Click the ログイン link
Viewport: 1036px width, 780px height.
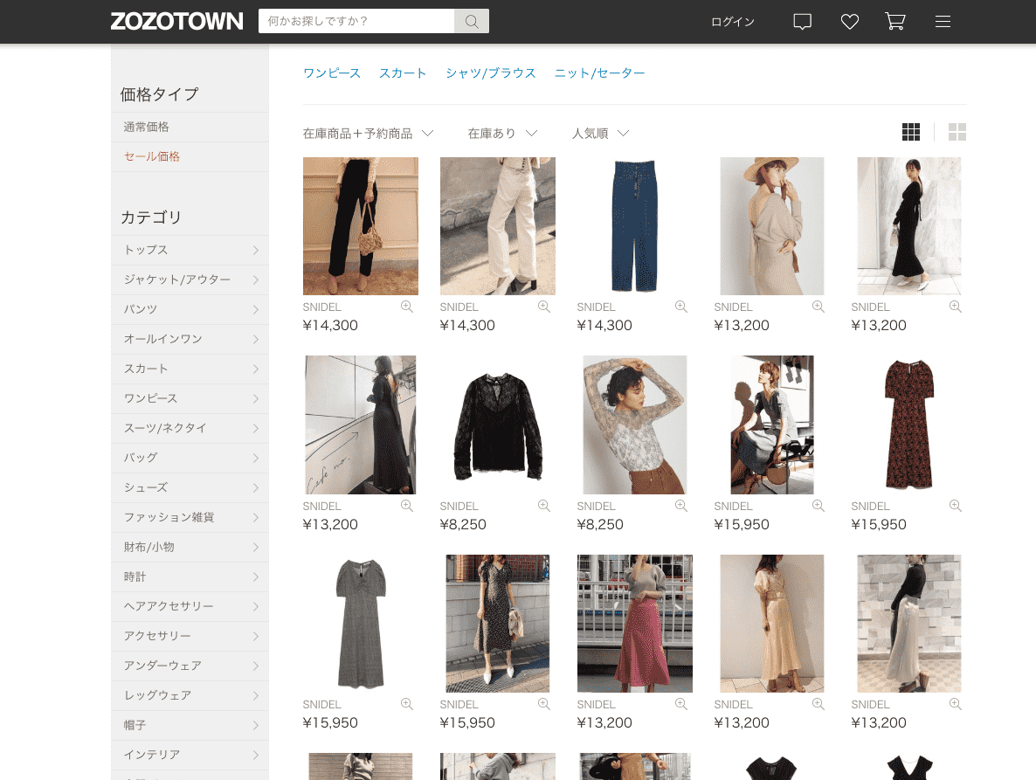tap(733, 22)
